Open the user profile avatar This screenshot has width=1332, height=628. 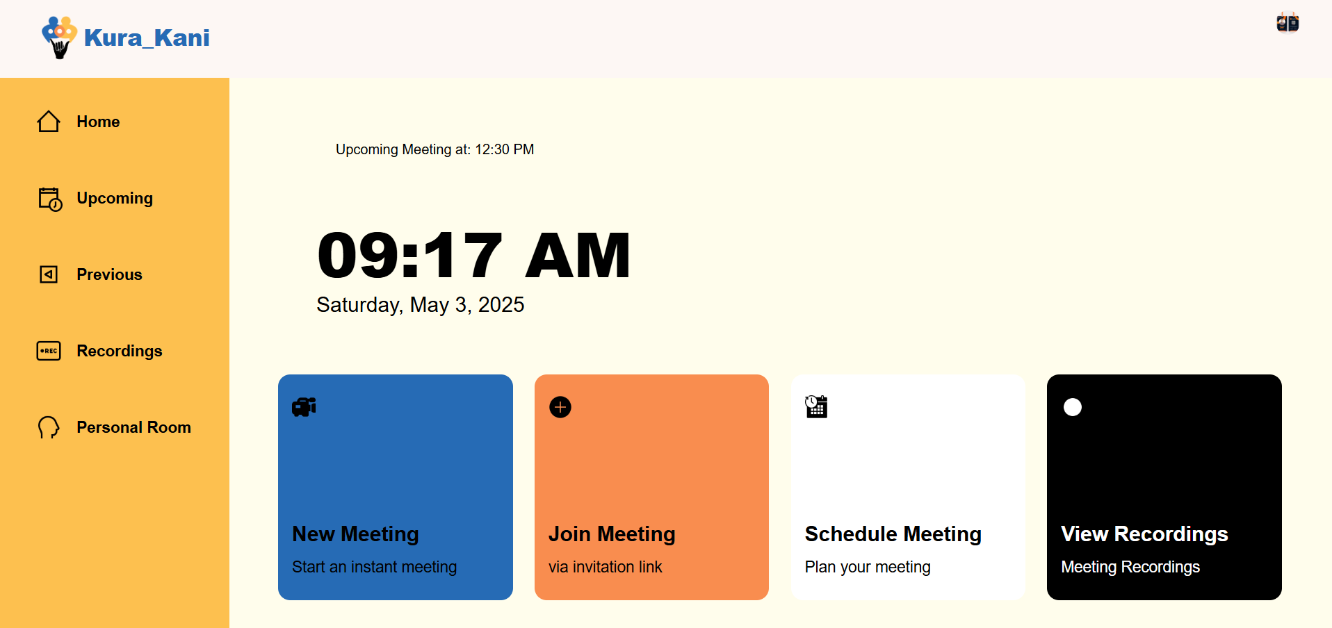[1288, 23]
